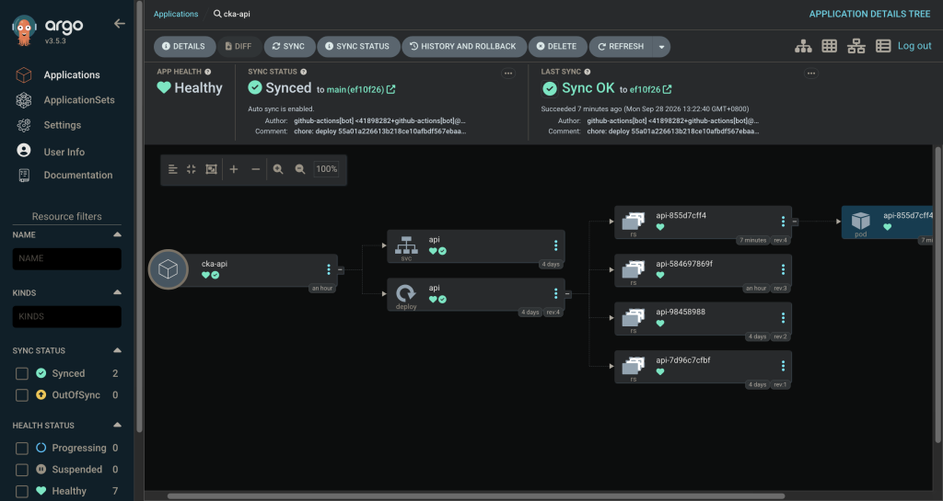Click the fit-to-screen icon in tree toolbar

coord(211,169)
